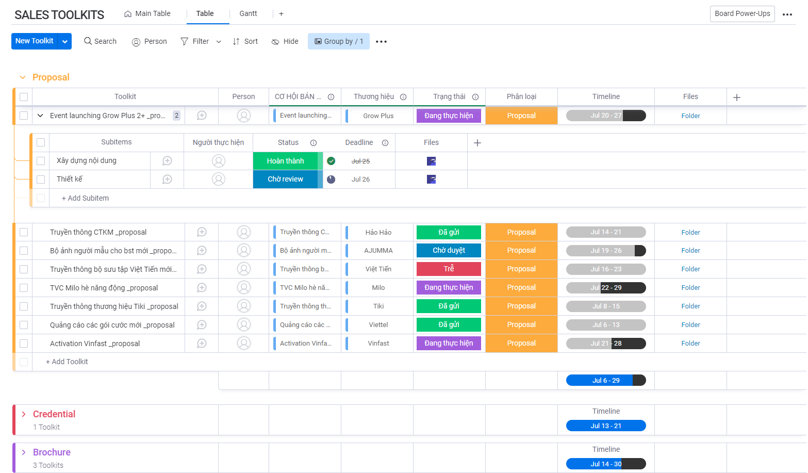Screen dimensions: 808x473
Task: Collapse the Proposal group chevron
Action: (x=23, y=77)
